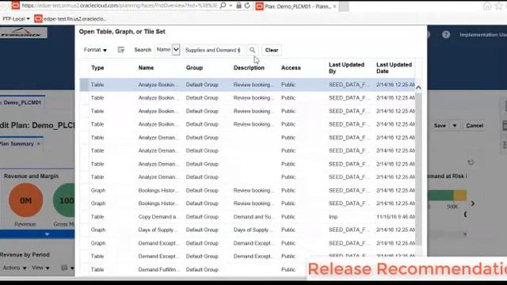507x285 pixels.
Task: Click the scroll up arrow in the dialog table
Action: coord(418,88)
